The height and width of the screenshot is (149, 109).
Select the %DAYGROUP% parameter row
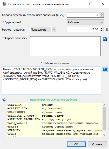click(55, 112)
